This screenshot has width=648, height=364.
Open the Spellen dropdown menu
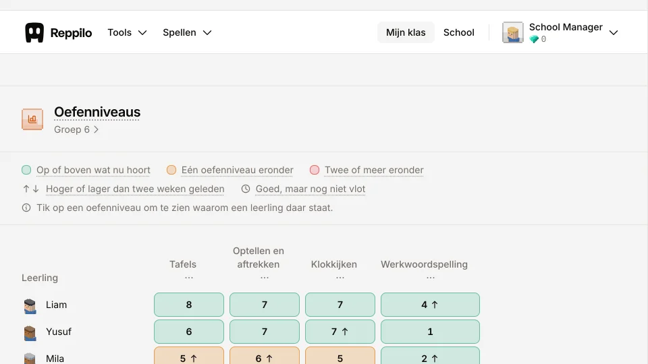click(x=187, y=32)
